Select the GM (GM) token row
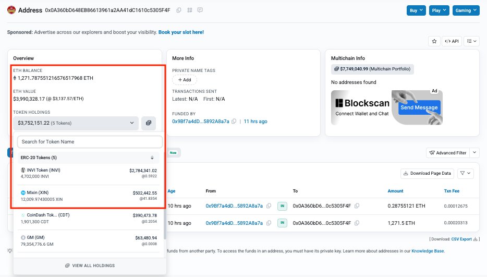This screenshot has height=277, width=487. point(89,240)
